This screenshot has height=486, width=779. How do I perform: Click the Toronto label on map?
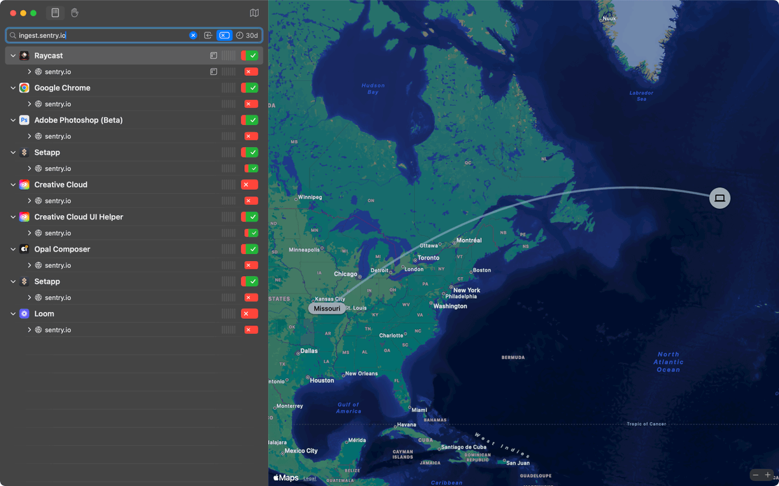(428, 258)
